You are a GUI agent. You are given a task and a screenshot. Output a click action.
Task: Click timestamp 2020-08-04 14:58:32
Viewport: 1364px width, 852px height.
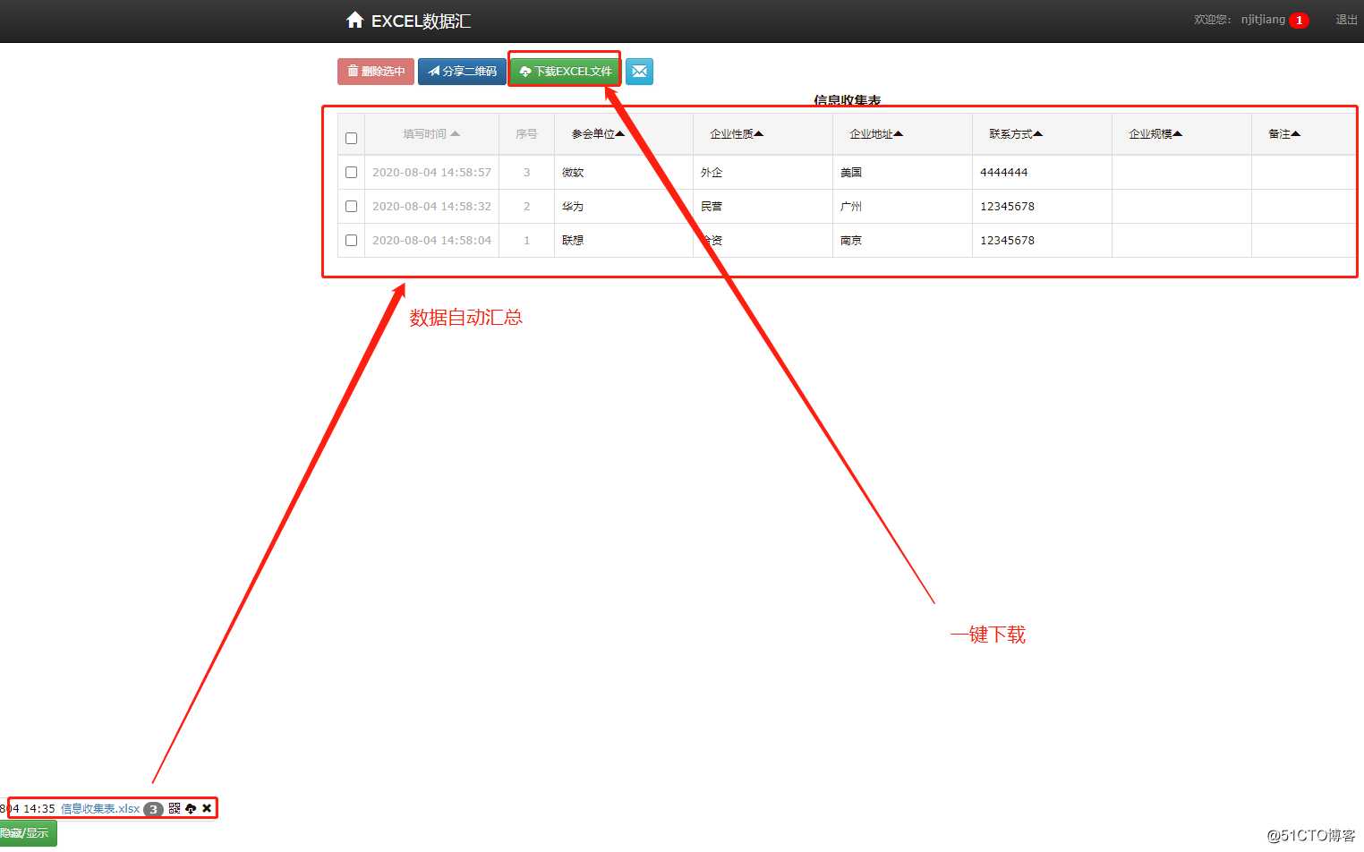431,206
